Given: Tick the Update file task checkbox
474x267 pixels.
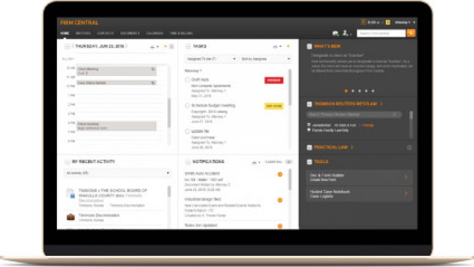Looking at the screenshot, I should pos(188,132).
